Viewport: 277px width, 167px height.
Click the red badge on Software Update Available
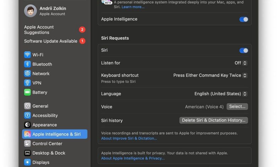(x=82, y=41)
